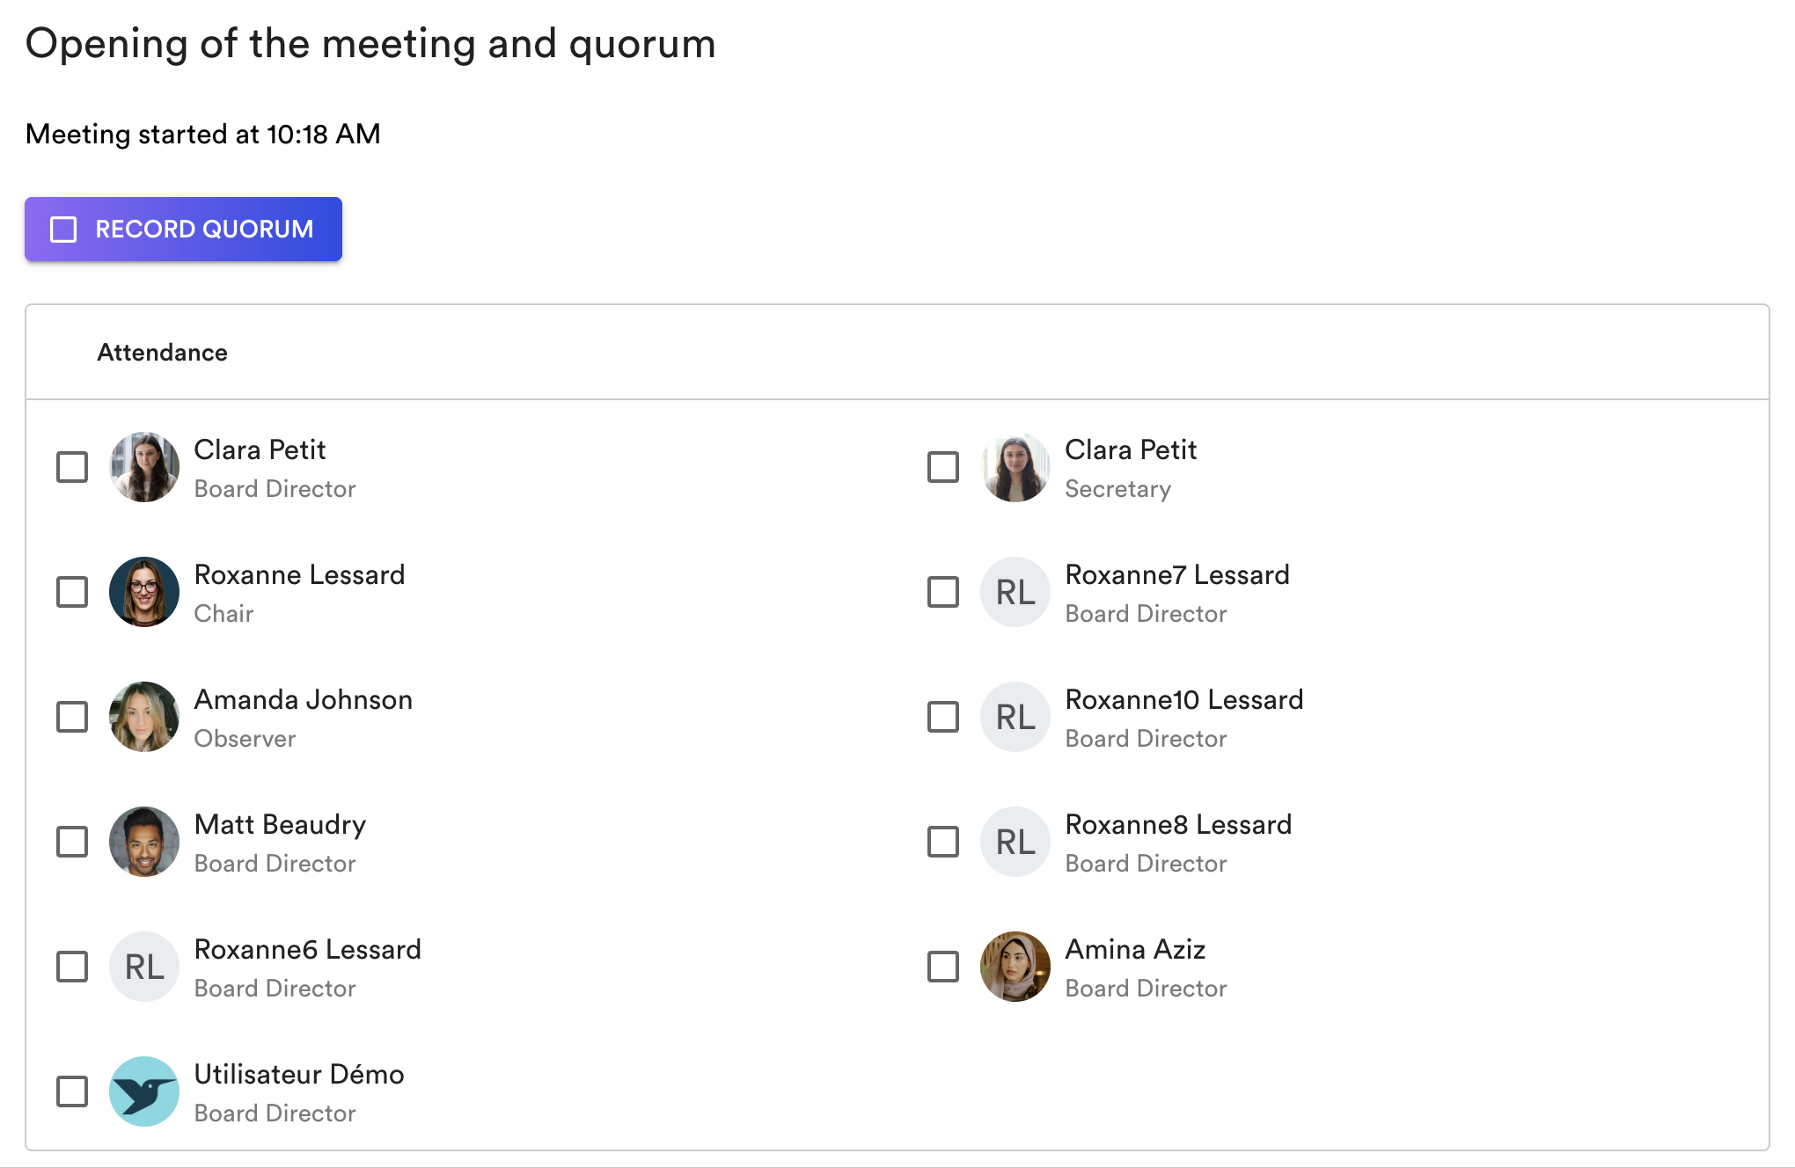Check attendance box for Amanda Johnson
This screenshot has height=1168, width=1795.
[72, 717]
